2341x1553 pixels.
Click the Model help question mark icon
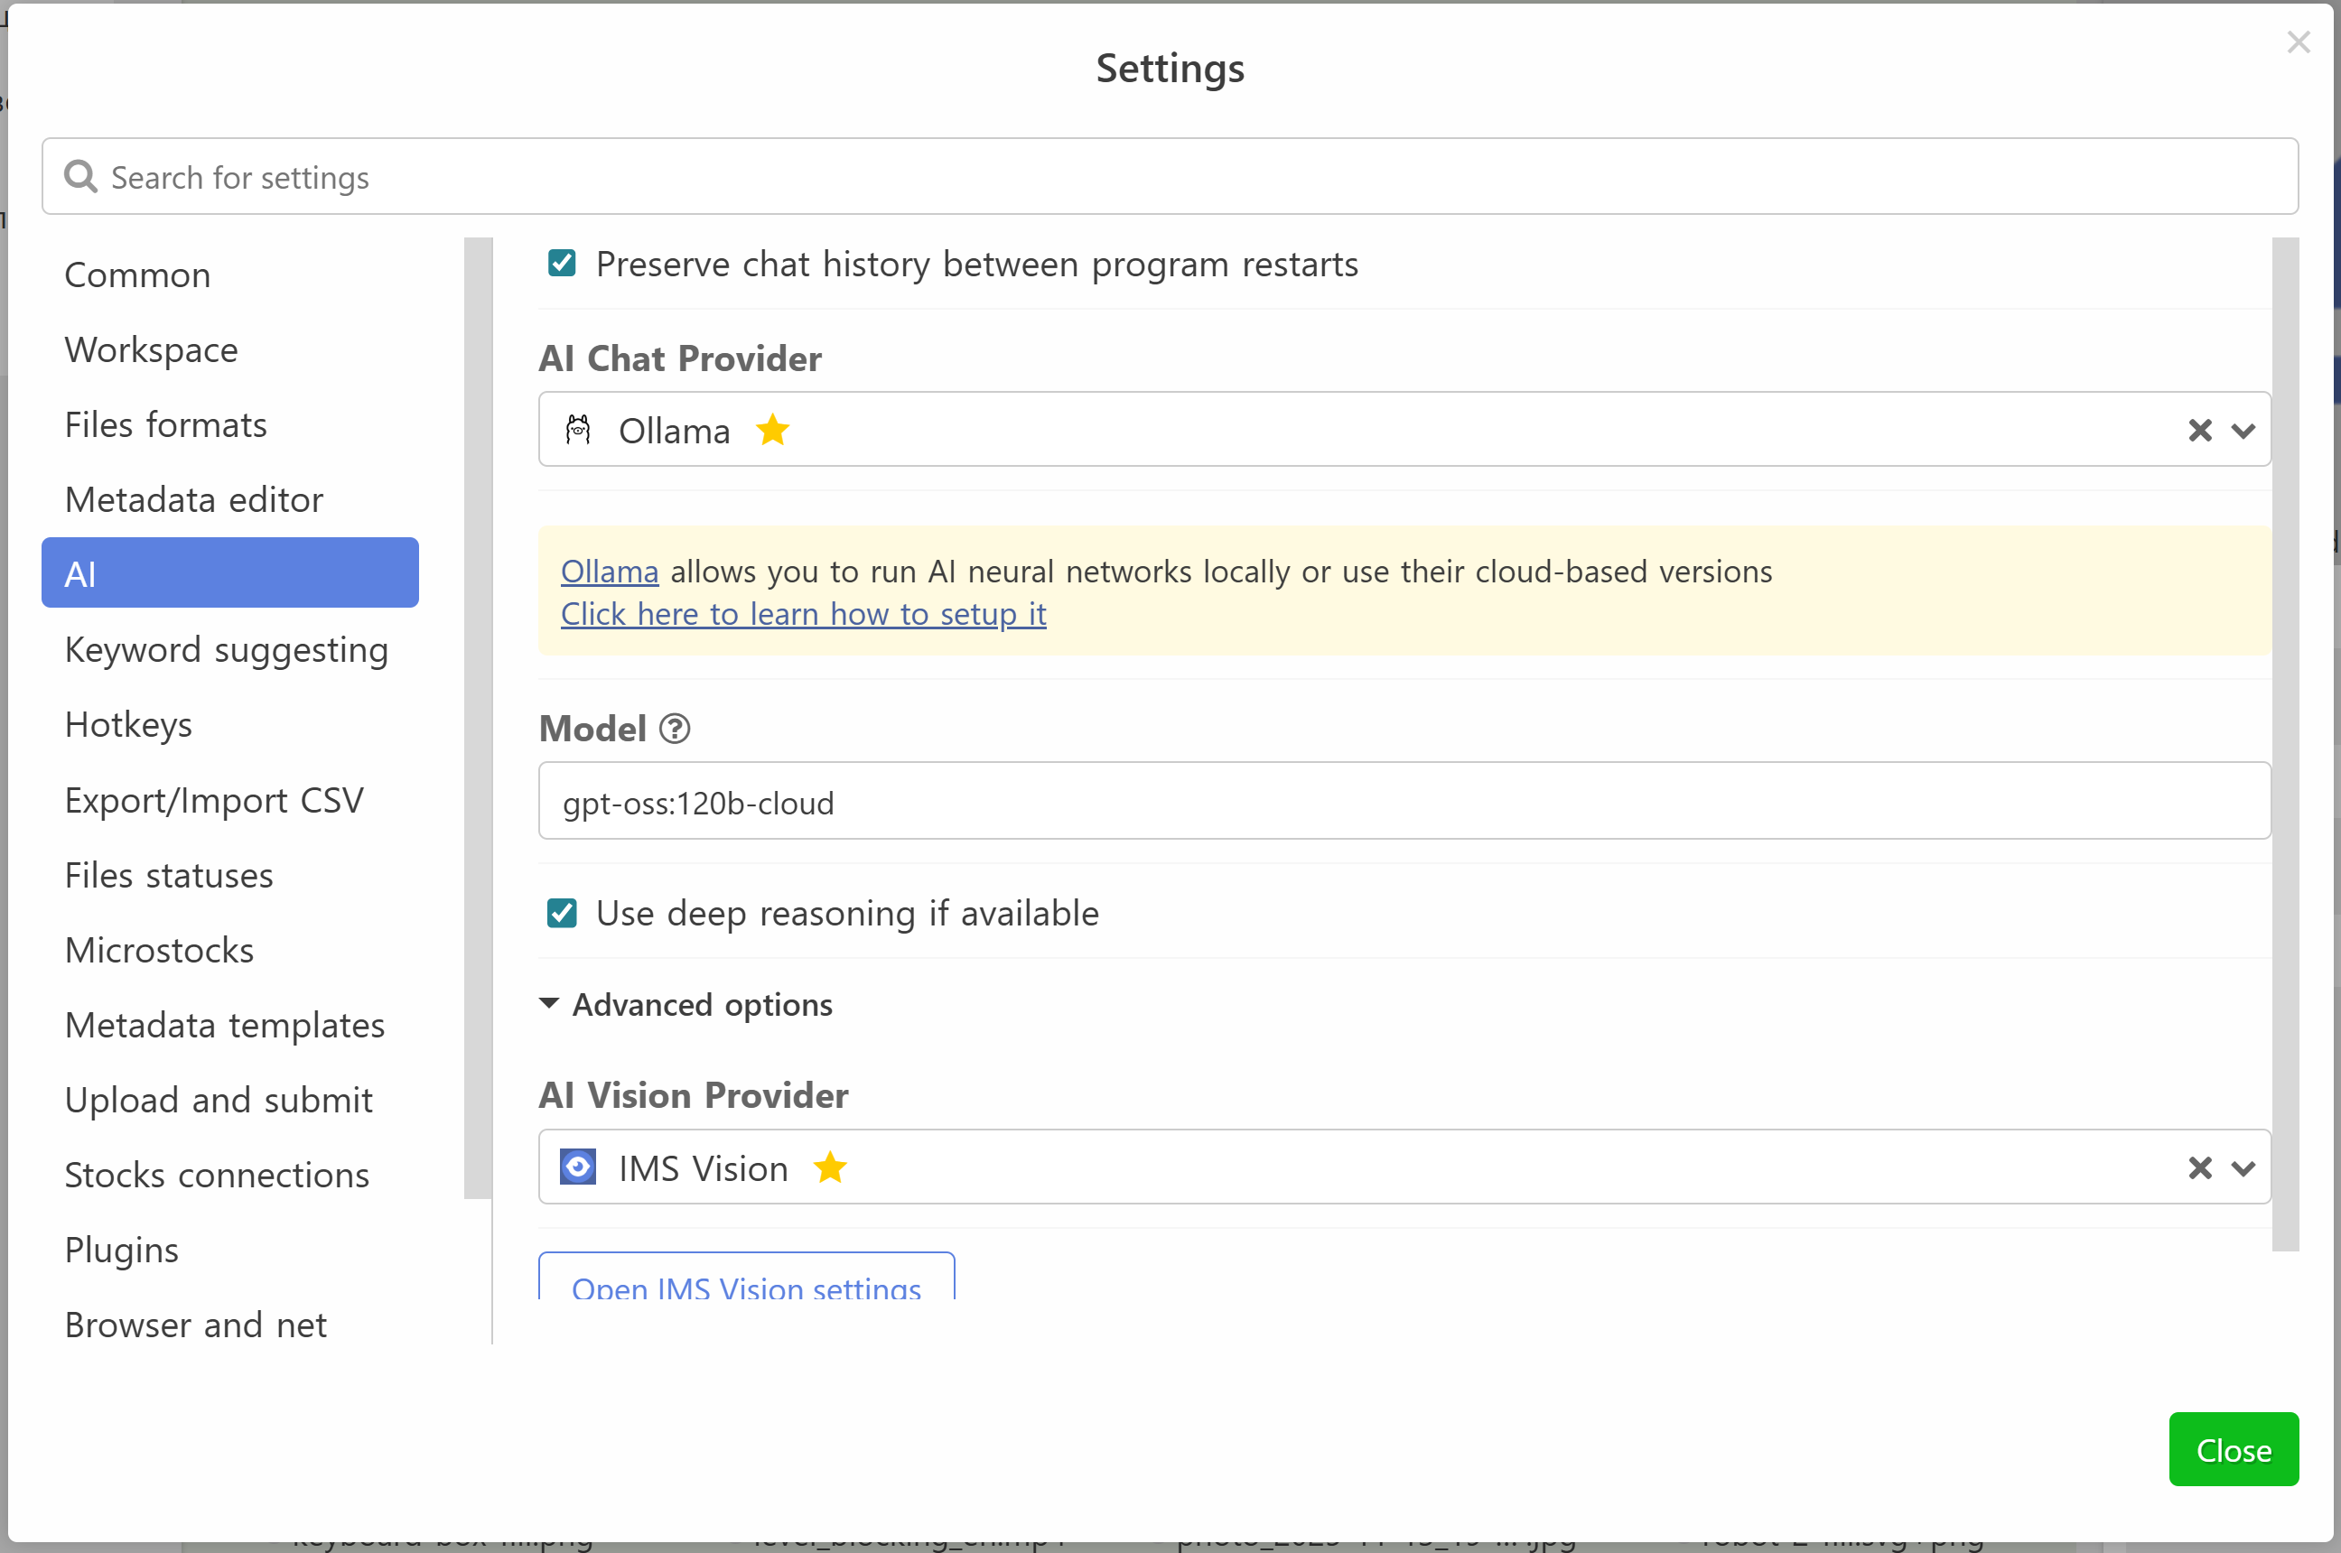(x=675, y=729)
